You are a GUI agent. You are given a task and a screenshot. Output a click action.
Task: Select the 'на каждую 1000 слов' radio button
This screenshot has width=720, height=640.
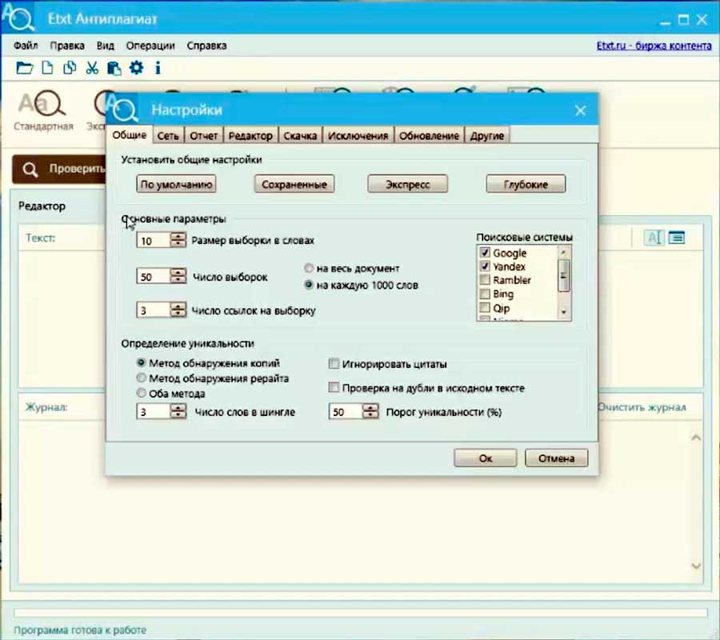(309, 285)
